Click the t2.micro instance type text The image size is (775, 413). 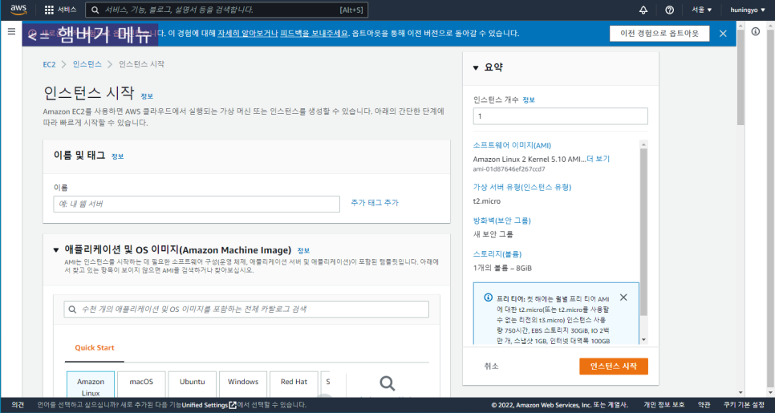point(487,201)
